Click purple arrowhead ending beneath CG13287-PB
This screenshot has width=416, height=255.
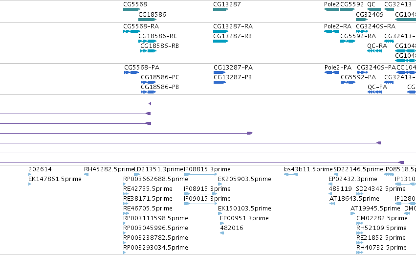click(x=250, y=133)
